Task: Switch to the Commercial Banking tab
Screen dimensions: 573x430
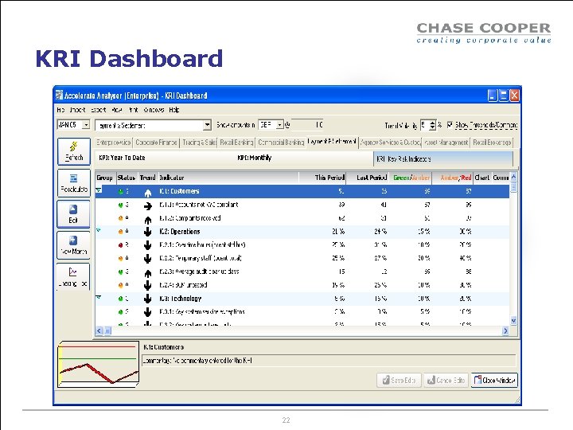Action: pos(281,143)
